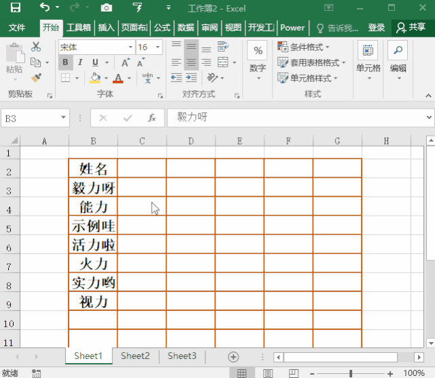Apply cell borders with the border icon

pos(65,78)
